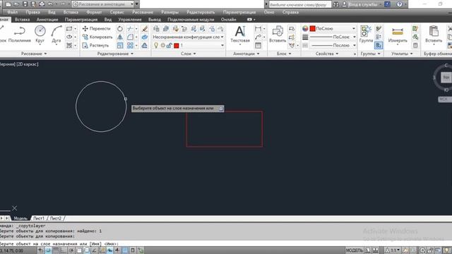This screenshot has height=254, width=452.
Task: Click the Rectangle tool icon in Рисование panel
Action: point(69,28)
